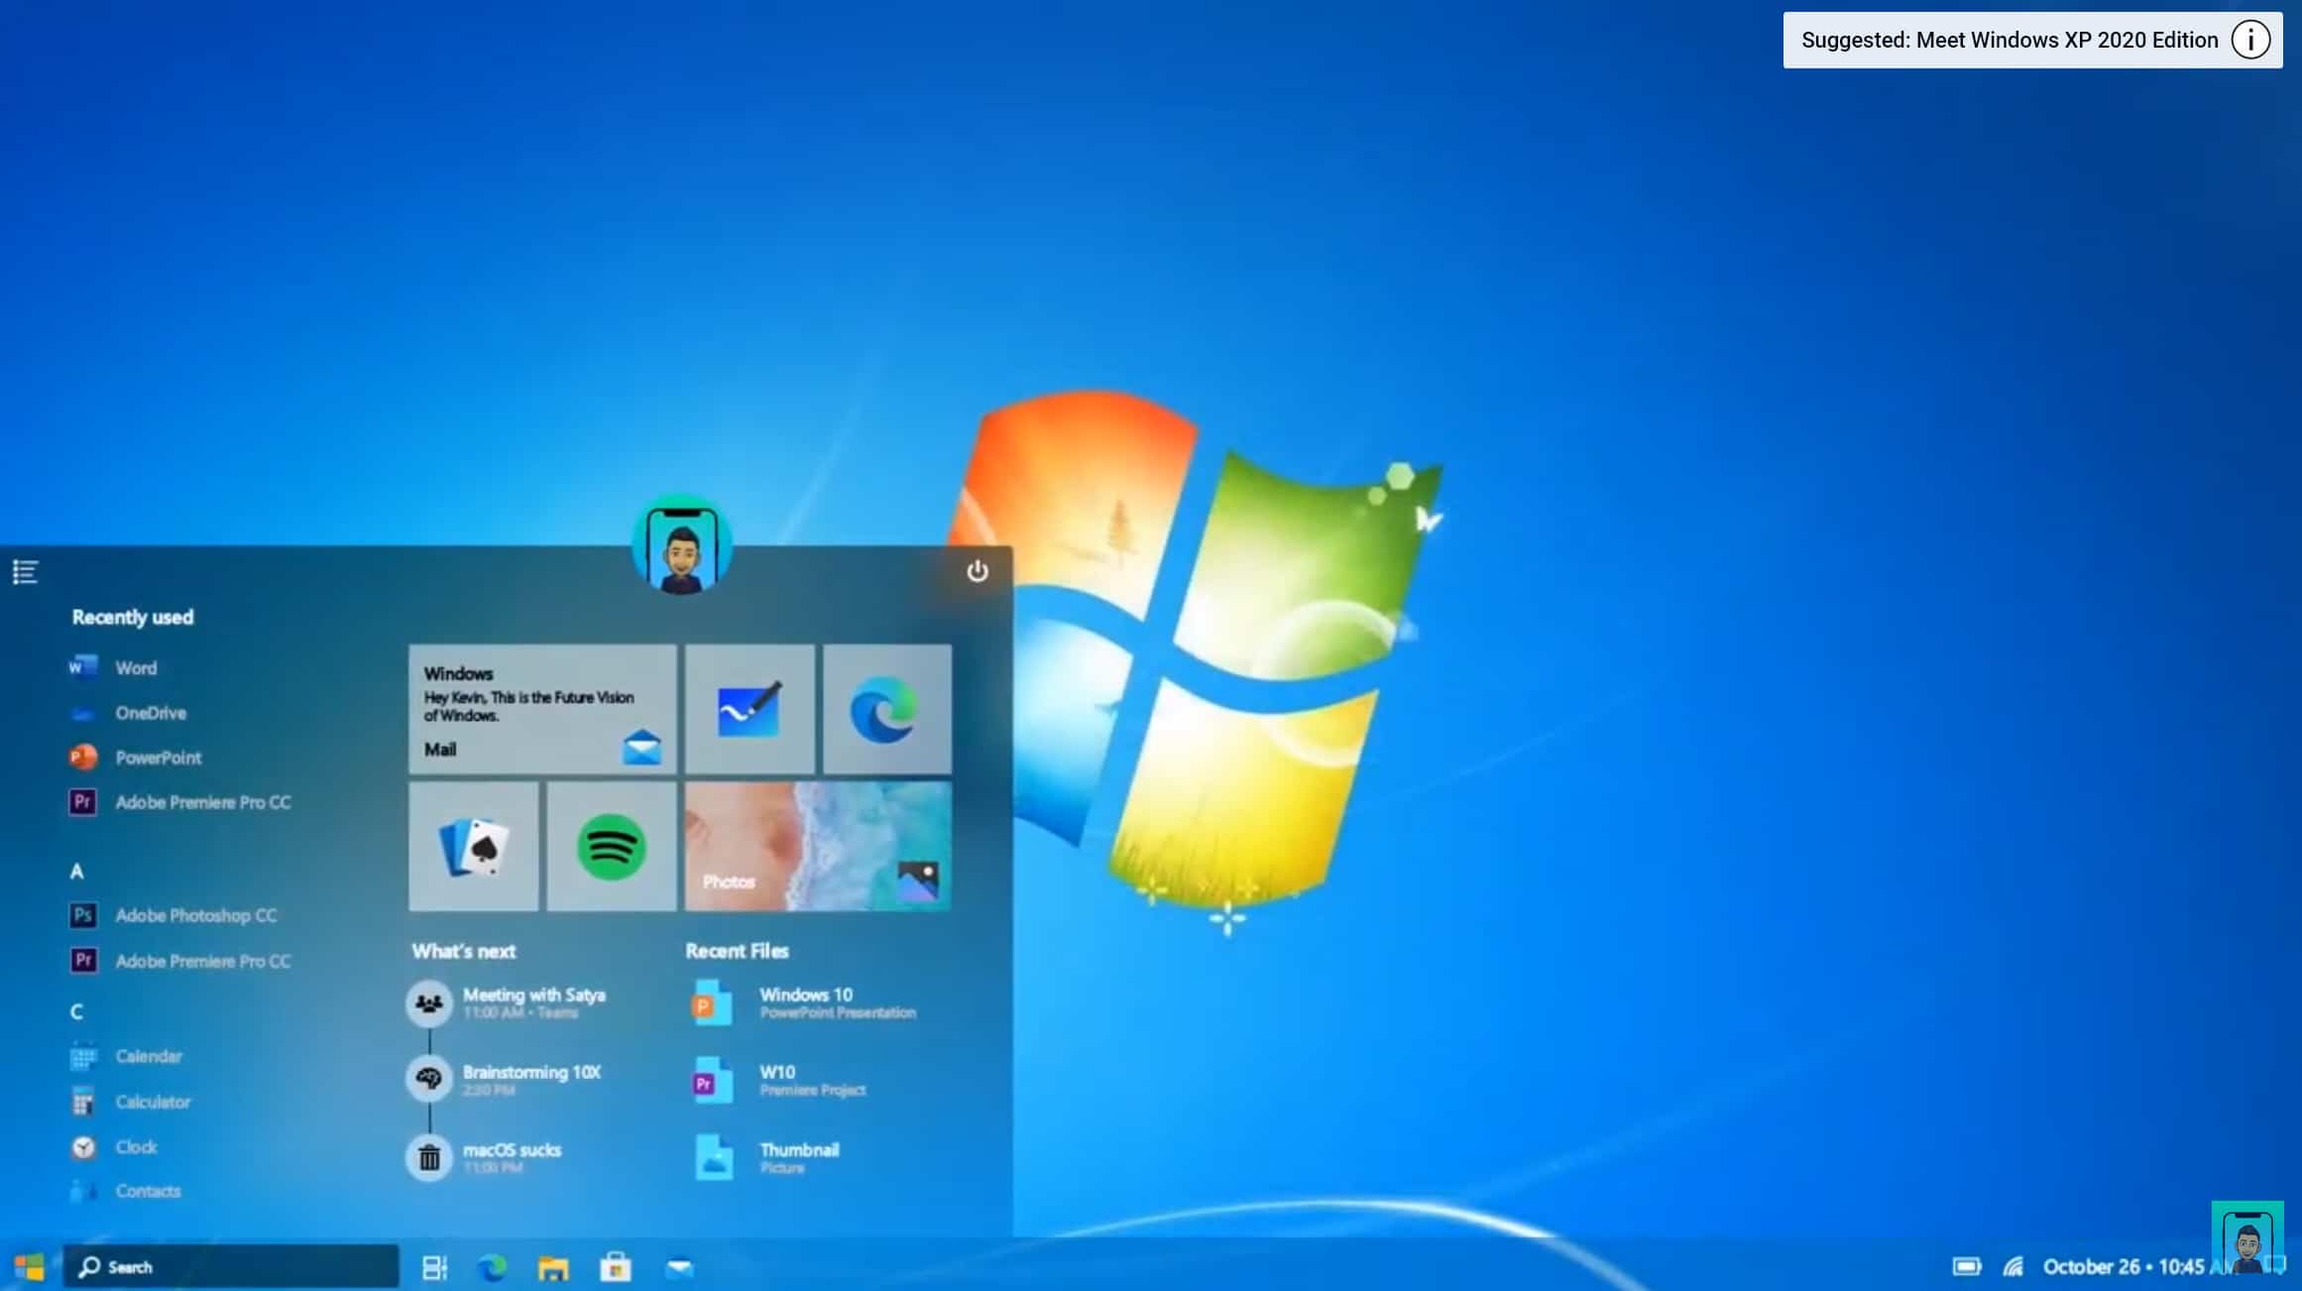The height and width of the screenshot is (1291, 2302).
Task: Open the Solitaire cards tile
Action: [x=474, y=847]
